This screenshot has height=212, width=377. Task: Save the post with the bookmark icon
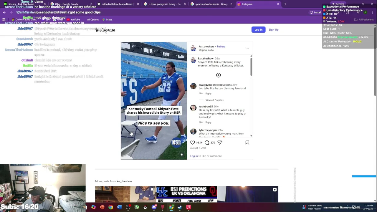tap(247, 143)
